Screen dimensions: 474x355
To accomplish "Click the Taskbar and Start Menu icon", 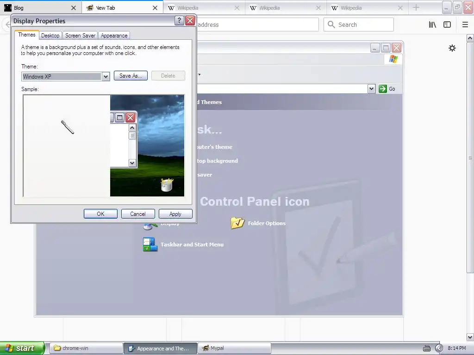I will click(150, 245).
